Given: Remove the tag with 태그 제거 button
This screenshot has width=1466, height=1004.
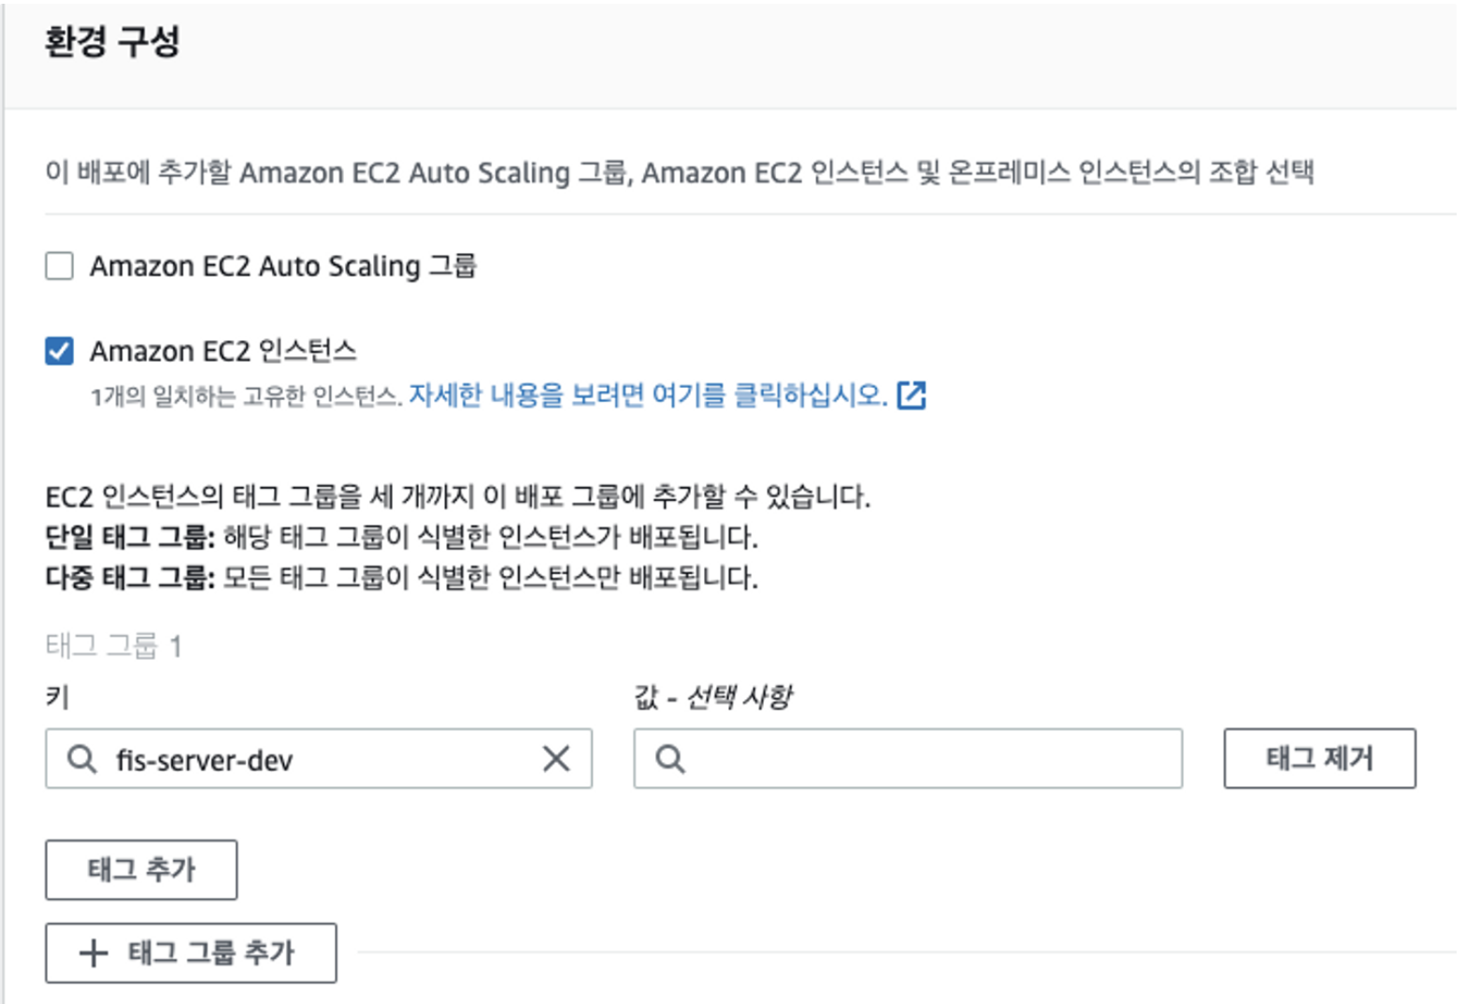Looking at the screenshot, I should [x=1319, y=758].
